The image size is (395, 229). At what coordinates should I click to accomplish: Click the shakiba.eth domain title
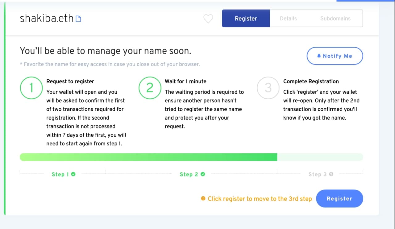tap(47, 19)
